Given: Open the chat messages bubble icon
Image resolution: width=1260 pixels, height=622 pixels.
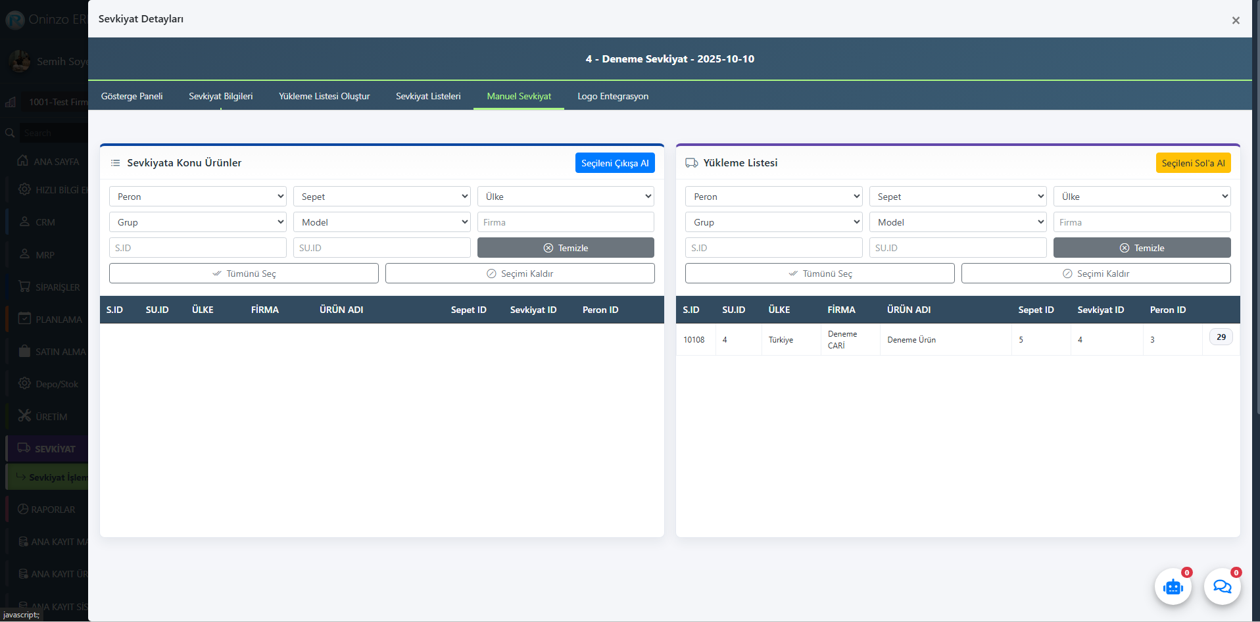Looking at the screenshot, I should pos(1222,586).
